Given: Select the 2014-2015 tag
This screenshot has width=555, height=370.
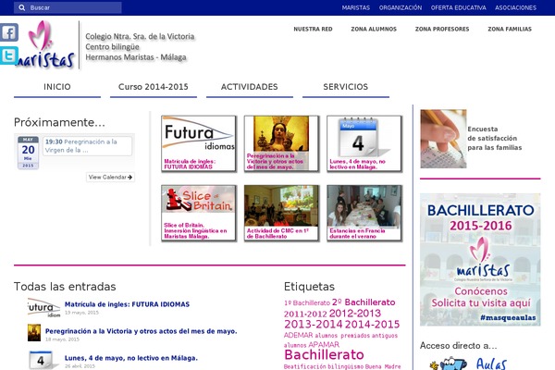Looking at the screenshot, I should (372, 325).
